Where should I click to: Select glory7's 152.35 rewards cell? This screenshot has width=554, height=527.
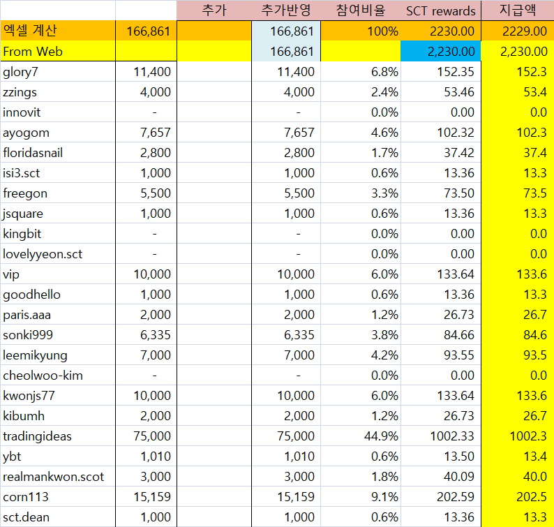[x=440, y=72]
